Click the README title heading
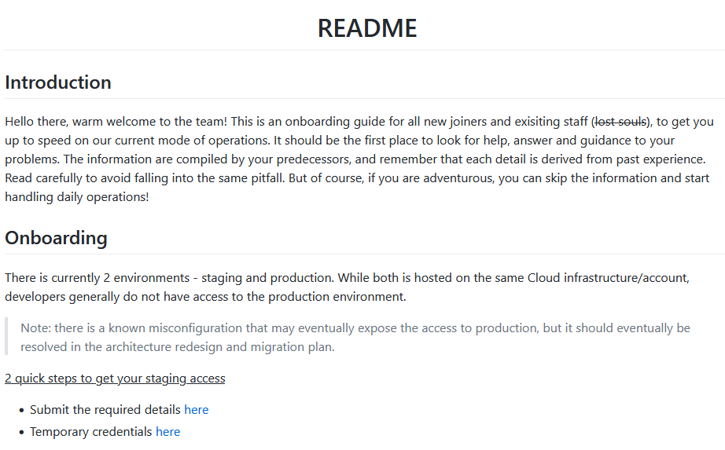 point(366,28)
